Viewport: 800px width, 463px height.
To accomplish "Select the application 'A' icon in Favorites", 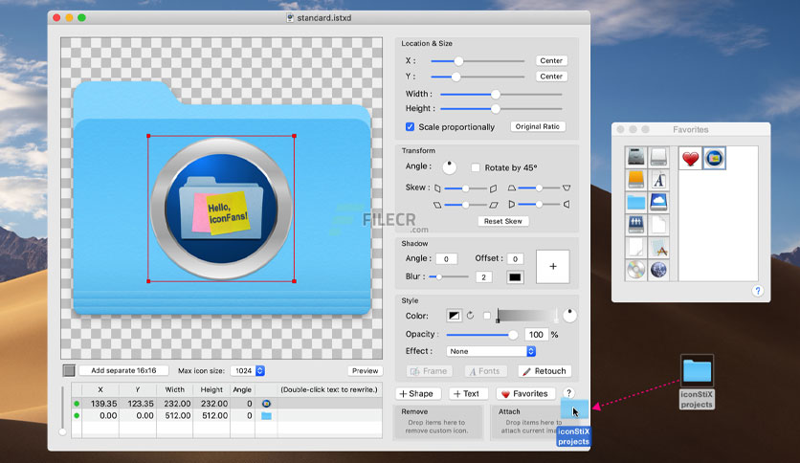I will coord(658,248).
